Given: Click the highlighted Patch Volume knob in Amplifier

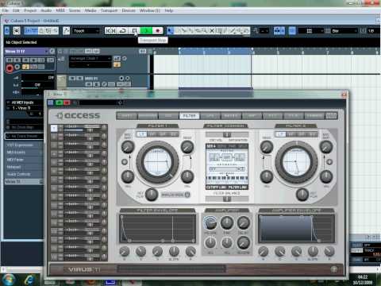Looking at the screenshot, I should point(210,223).
